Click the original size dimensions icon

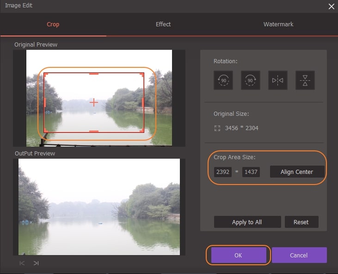pos(217,128)
